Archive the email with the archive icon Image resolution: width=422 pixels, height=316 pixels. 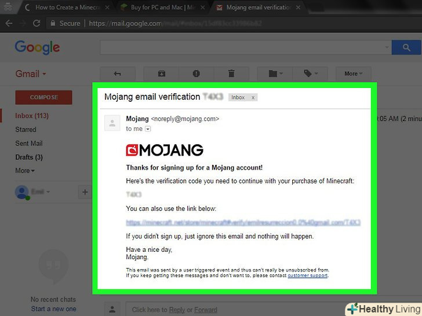pos(162,74)
